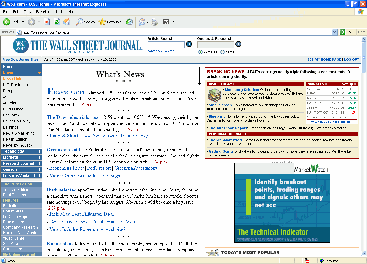367x264 pixels.
Task: Open the address bar dropdown arrow
Action: pos(335,32)
